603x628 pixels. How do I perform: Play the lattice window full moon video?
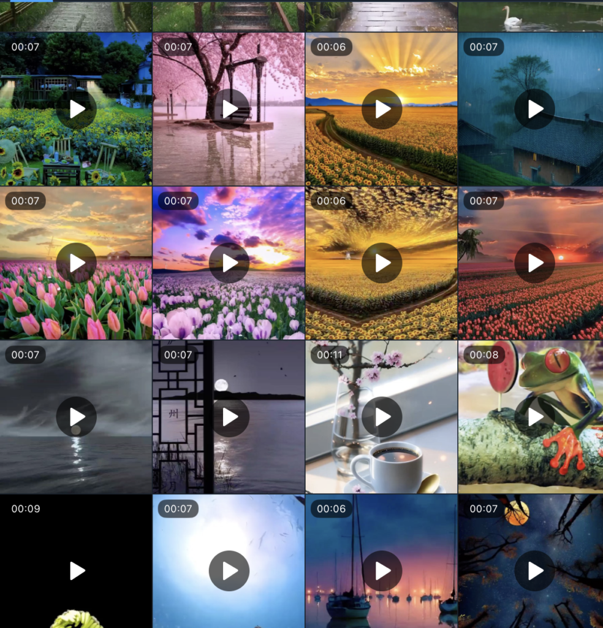tap(229, 417)
